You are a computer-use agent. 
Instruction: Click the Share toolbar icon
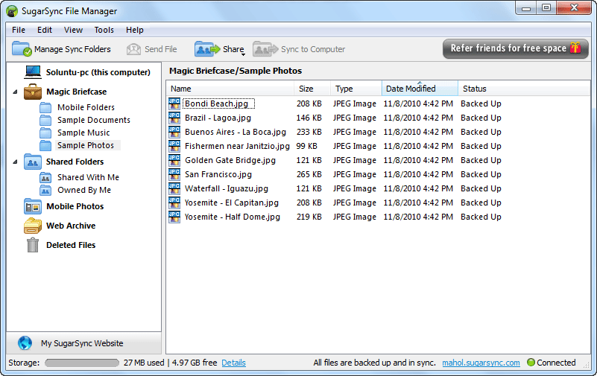pos(207,49)
